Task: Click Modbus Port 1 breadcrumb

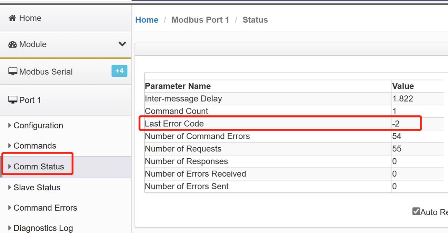Action: point(200,20)
